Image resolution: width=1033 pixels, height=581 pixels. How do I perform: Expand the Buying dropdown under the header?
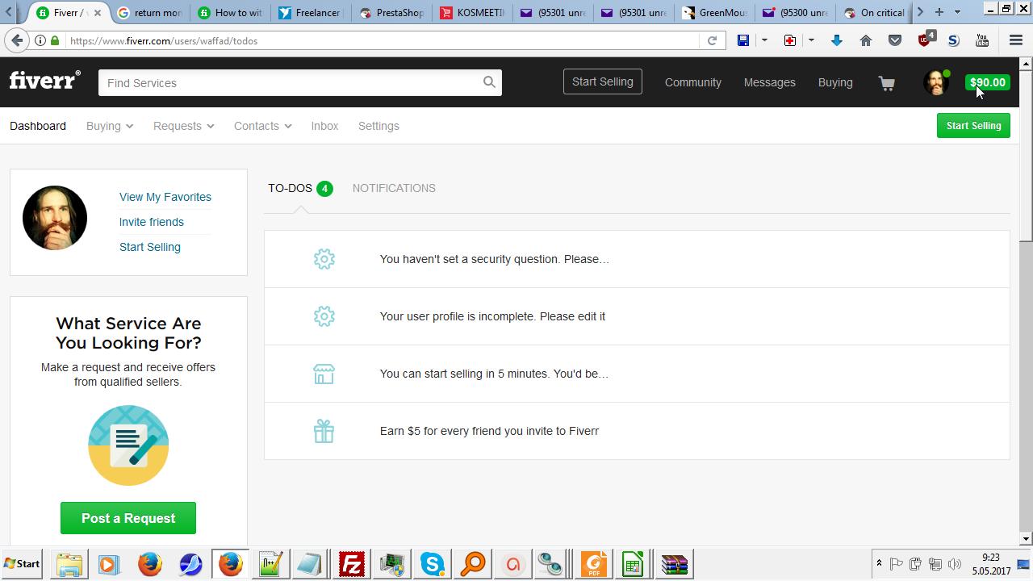[110, 126]
